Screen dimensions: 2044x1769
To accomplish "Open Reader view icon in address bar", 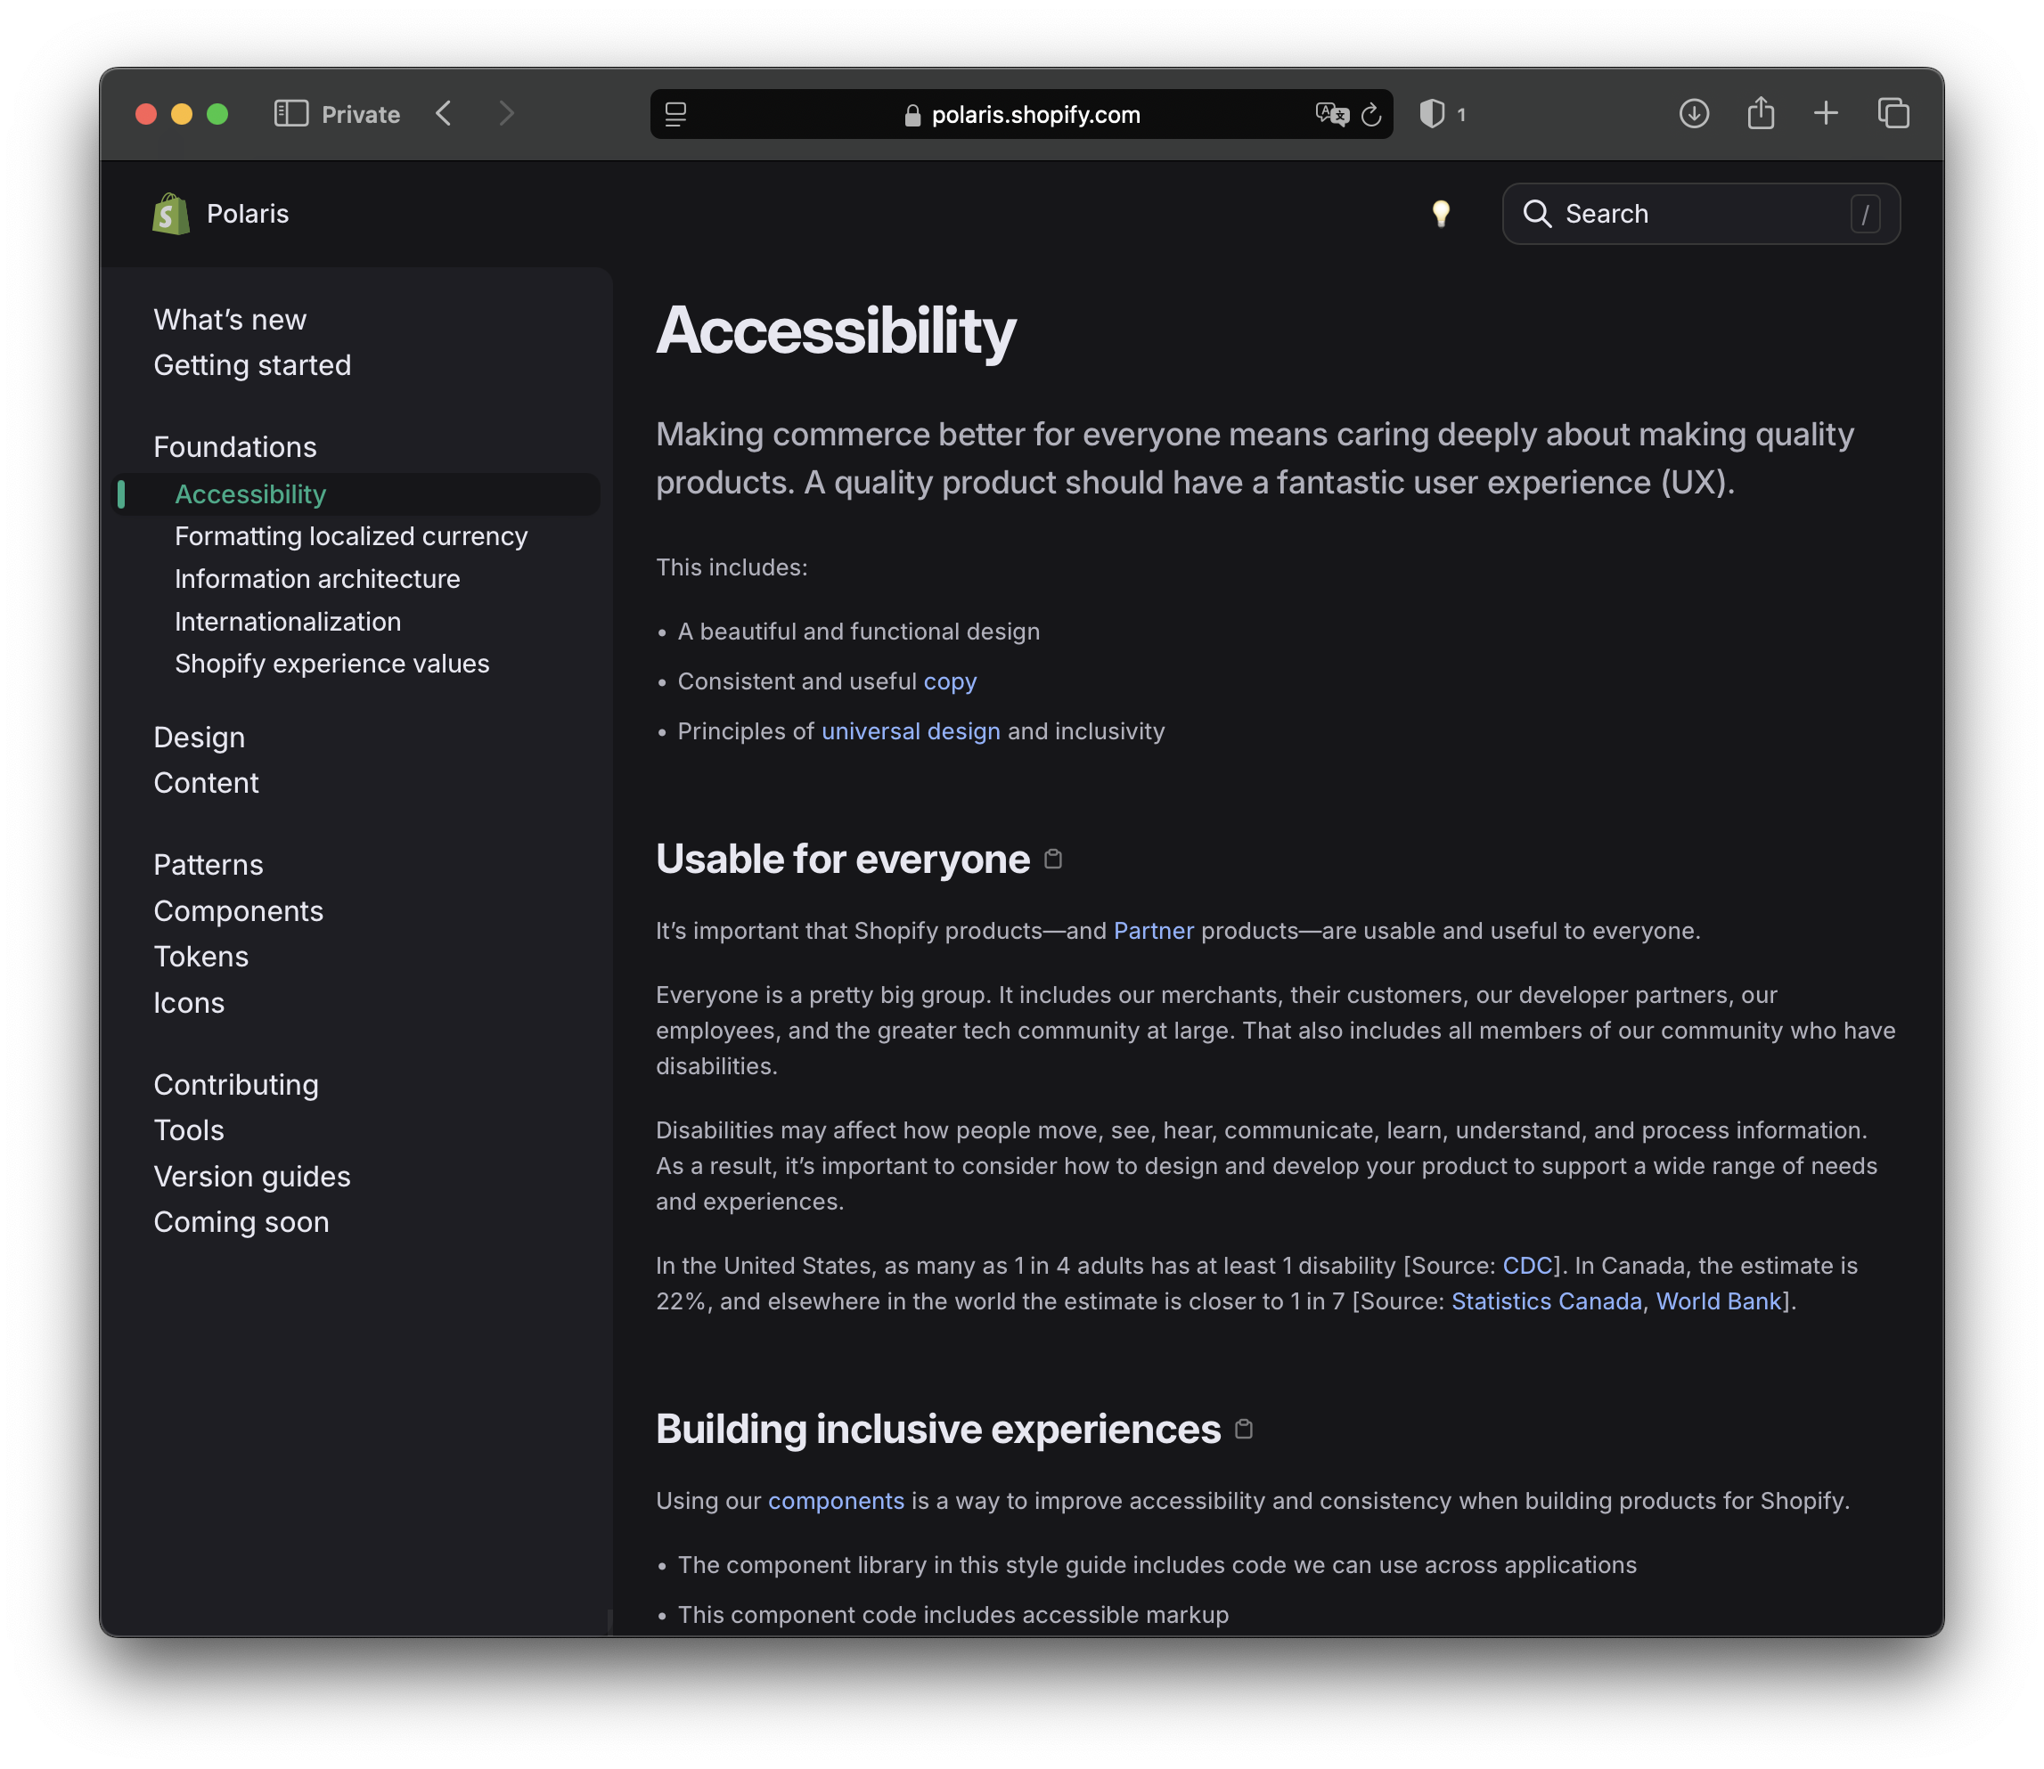I will click(x=675, y=115).
